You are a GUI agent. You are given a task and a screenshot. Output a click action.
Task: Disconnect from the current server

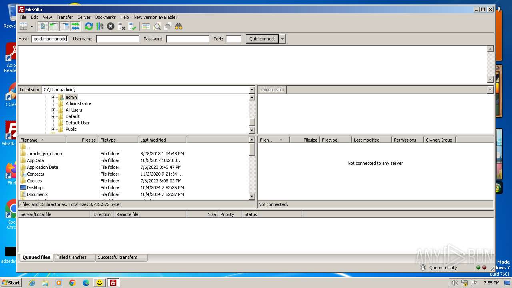pos(121,26)
